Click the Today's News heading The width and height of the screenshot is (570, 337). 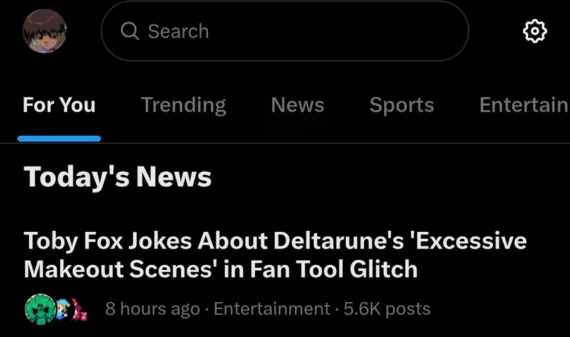click(x=118, y=177)
